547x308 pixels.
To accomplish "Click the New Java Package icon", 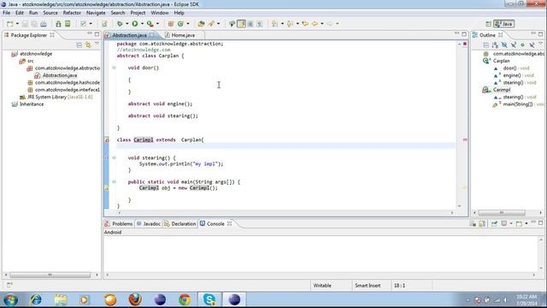I will (171, 24).
